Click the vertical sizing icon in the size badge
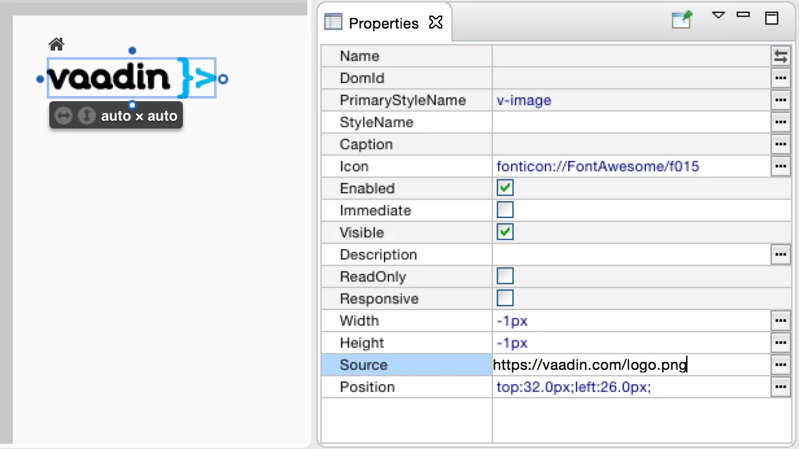Screen dimensions: 799x449 tap(86, 115)
